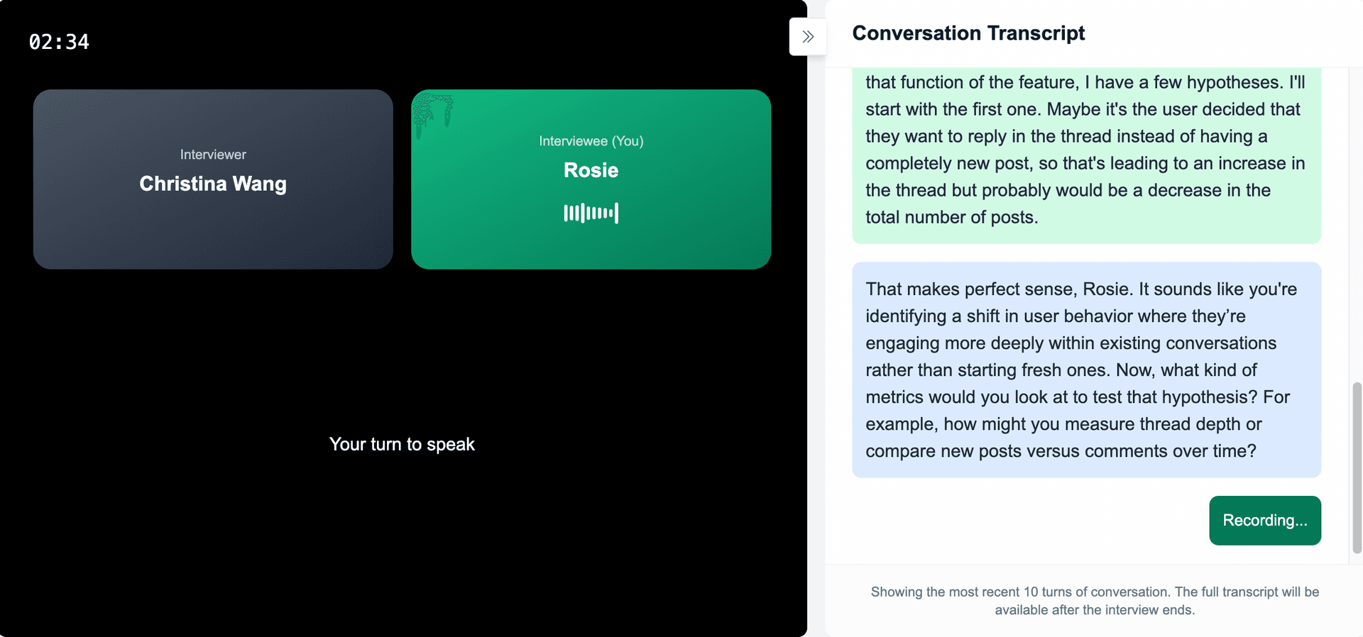Viewport: 1363px width, 637px height.
Task: Click the Conversation Transcript heading
Action: [968, 33]
